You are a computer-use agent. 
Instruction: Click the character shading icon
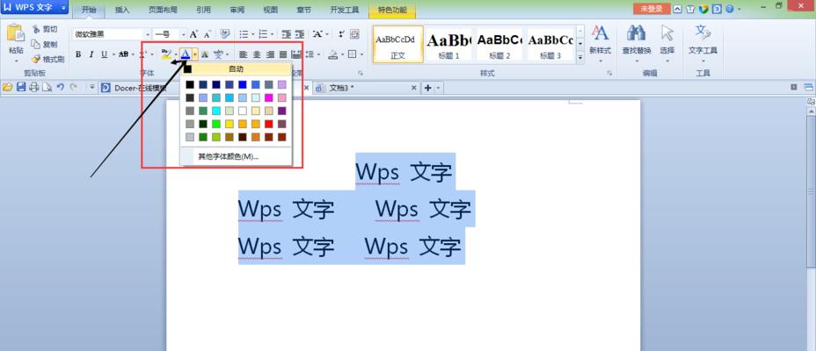pyautogui.click(x=205, y=54)
